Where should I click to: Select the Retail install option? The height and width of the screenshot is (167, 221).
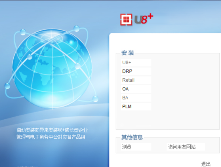coord(136,80)
